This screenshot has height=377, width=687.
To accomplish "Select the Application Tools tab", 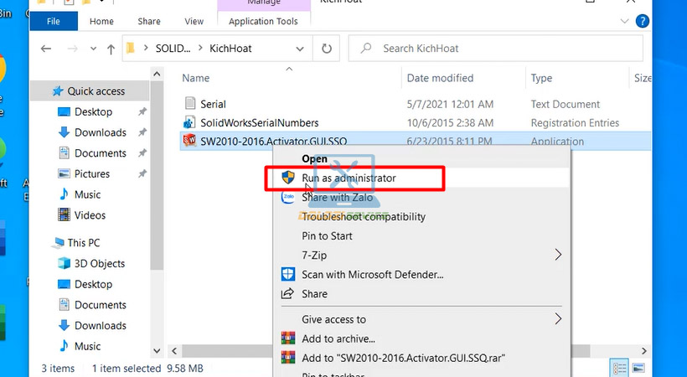I will click(x=263, y=21).
